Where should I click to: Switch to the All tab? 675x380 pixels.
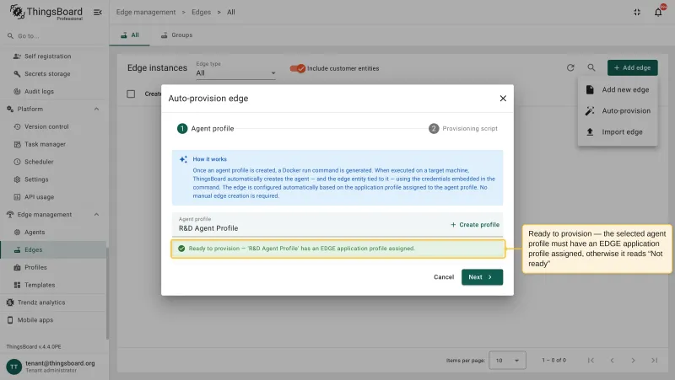(130, 35)
